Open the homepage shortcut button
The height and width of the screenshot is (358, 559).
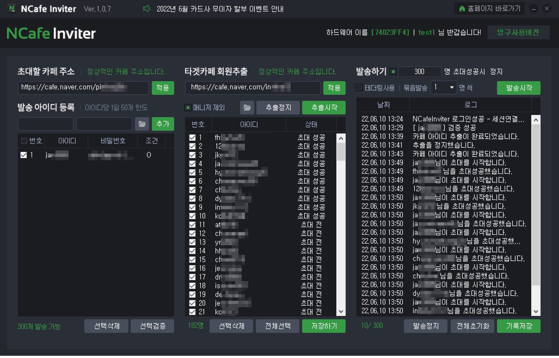click(490, 9)
